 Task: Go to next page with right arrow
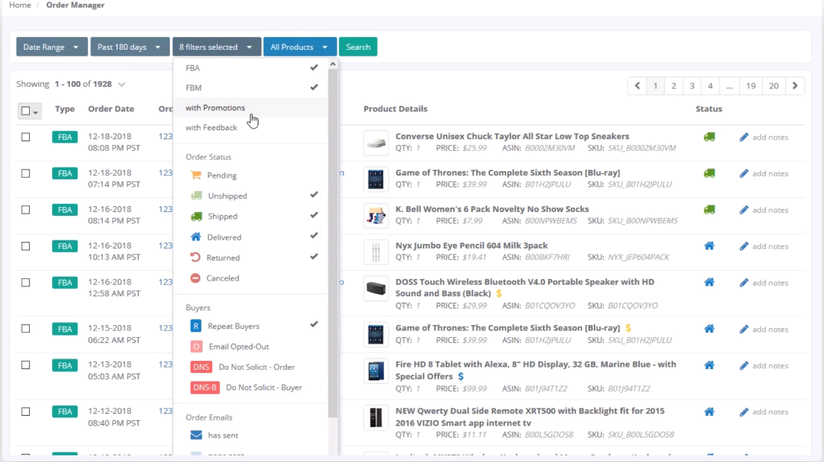click(x=795, y=86)
